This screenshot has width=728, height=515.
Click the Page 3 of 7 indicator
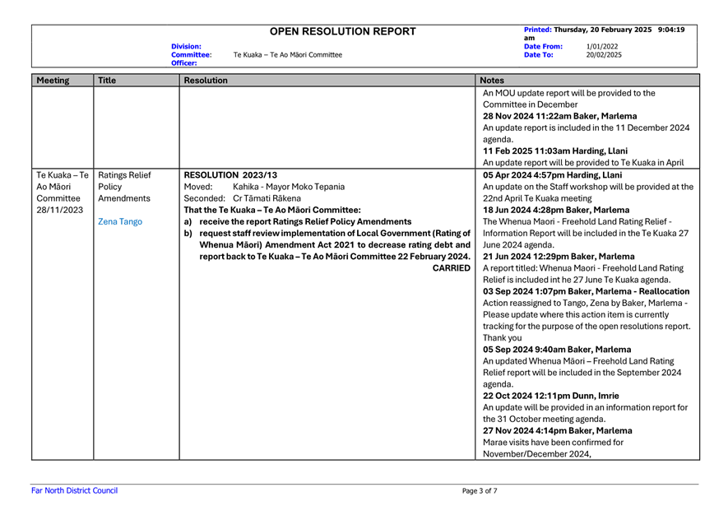[480, 491]
